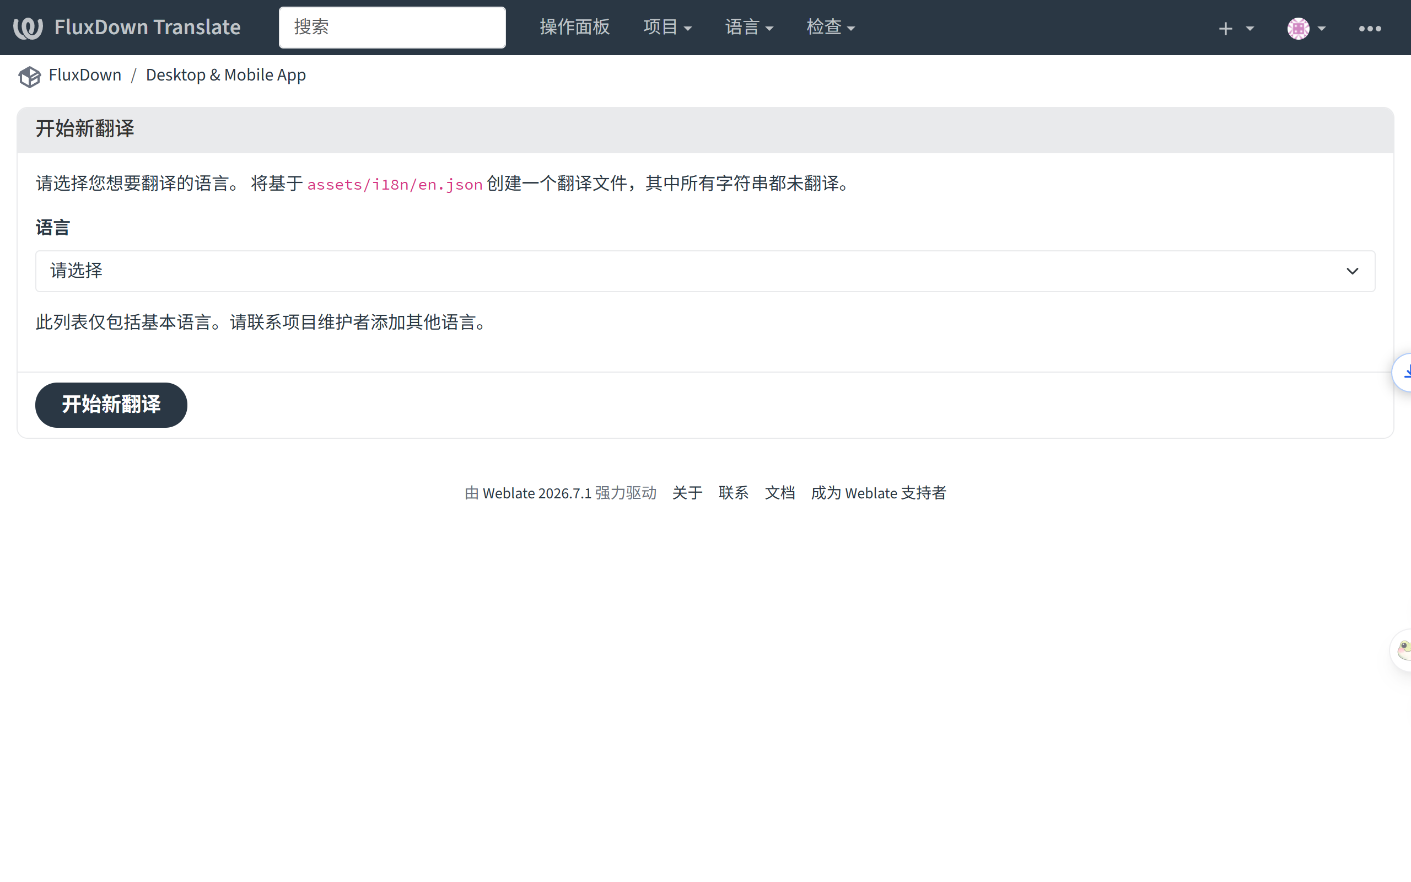Screen dimensions: 1411x882
Task: Click the 开始新翻译 panel heading
Action: (x=84, y=129)
